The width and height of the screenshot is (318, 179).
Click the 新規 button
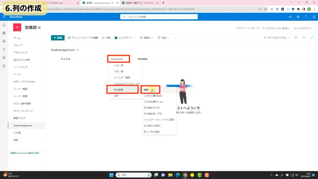click(x=58, y=38)
